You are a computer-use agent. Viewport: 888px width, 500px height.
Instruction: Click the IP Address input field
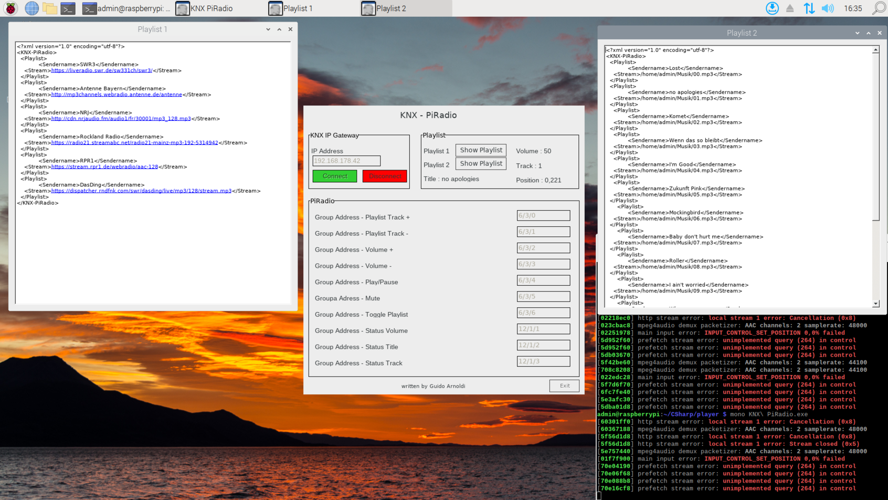pos(346,161)
